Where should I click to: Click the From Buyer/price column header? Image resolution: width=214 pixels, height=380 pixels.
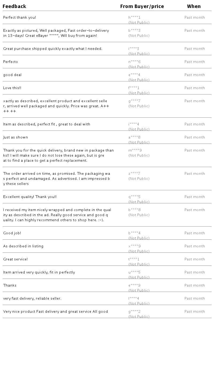tap(142, 6)
